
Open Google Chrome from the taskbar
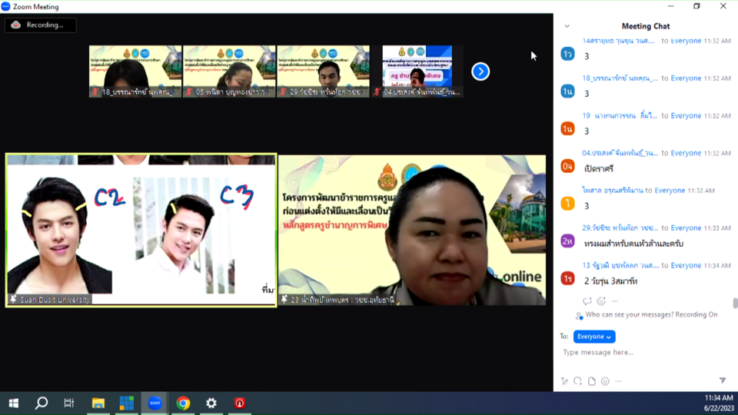point(183,403)
